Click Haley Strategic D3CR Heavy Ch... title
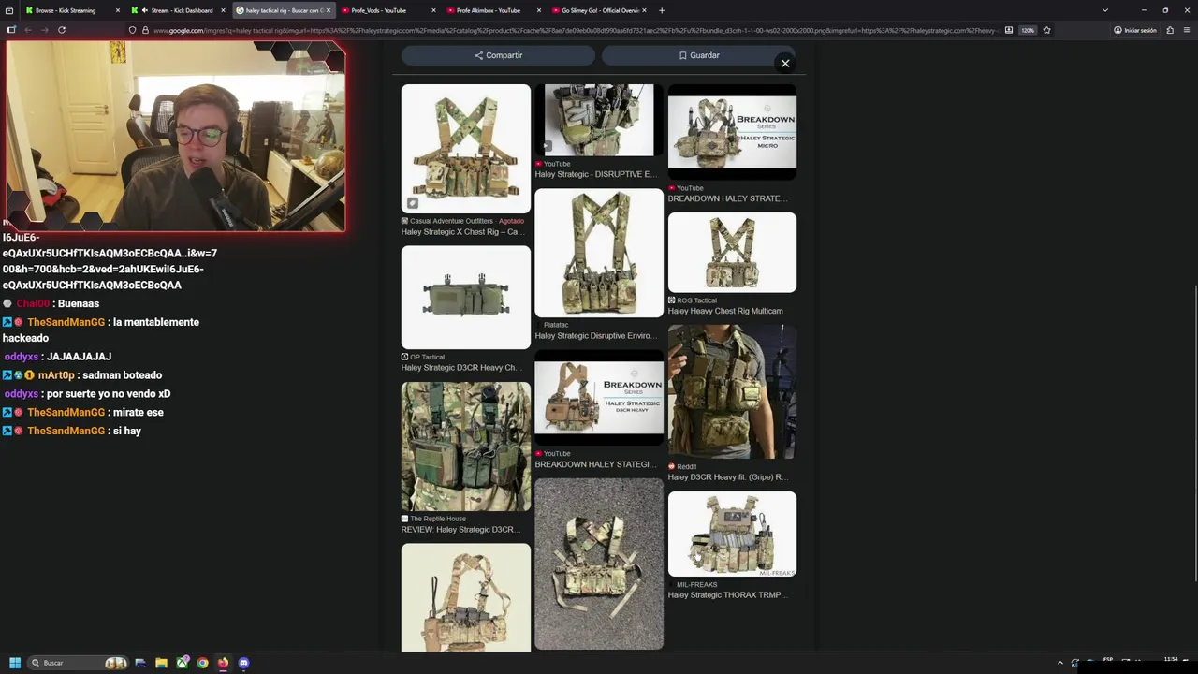The width and height of the screenshot is (1198, 674). click(x=461, y=367)
